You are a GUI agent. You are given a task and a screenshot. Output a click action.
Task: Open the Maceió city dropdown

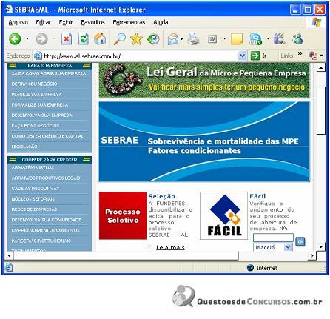[288, 247]
